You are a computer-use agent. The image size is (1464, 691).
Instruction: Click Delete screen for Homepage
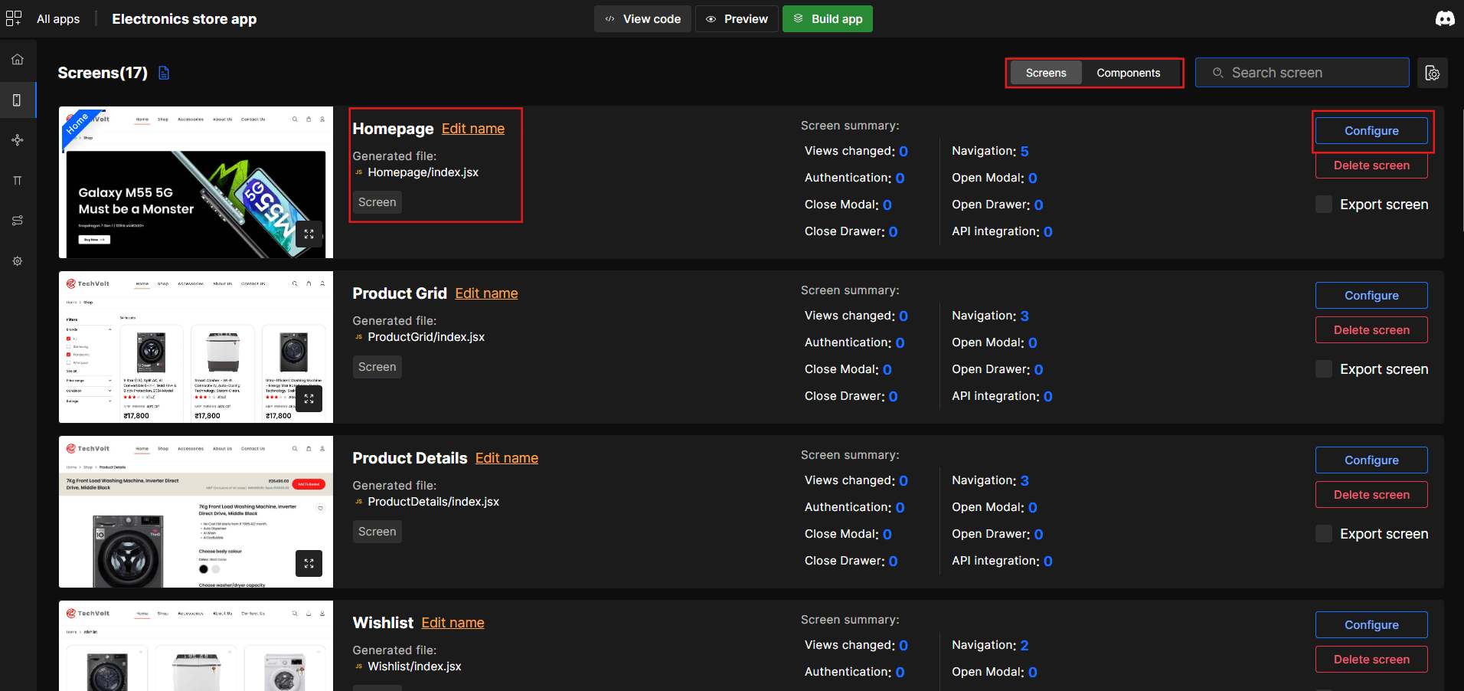[1371, 165]
